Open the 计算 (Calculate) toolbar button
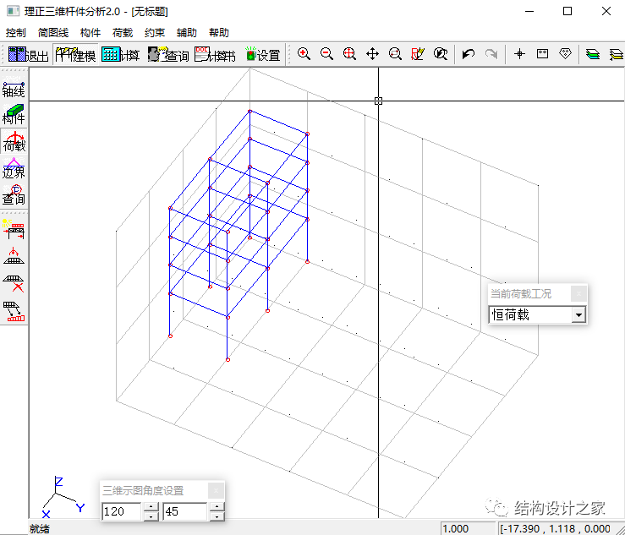This screenshot has height=535, width=625. click(120, 54)
